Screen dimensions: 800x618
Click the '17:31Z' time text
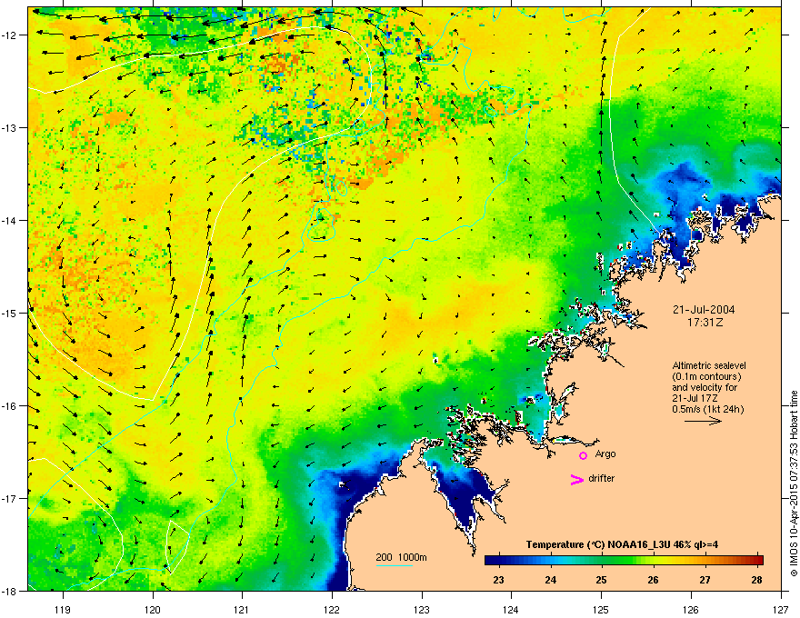[x=705, y=323]
